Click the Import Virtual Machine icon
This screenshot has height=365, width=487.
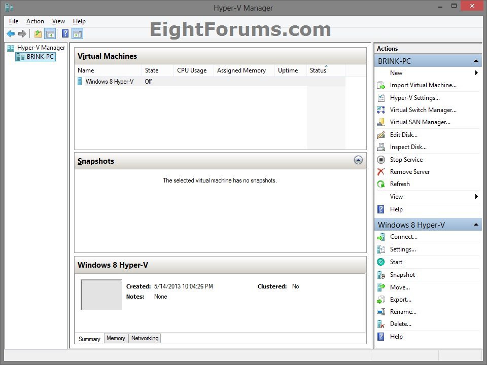[381, 85]
